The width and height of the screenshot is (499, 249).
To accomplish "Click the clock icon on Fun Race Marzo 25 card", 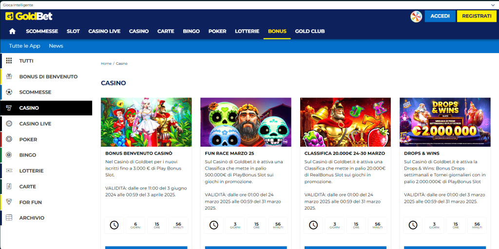I will tap(214, 225).
